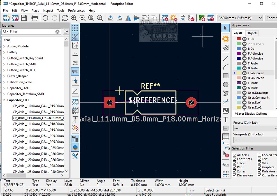Open the Inspect menu

point(48,11)
